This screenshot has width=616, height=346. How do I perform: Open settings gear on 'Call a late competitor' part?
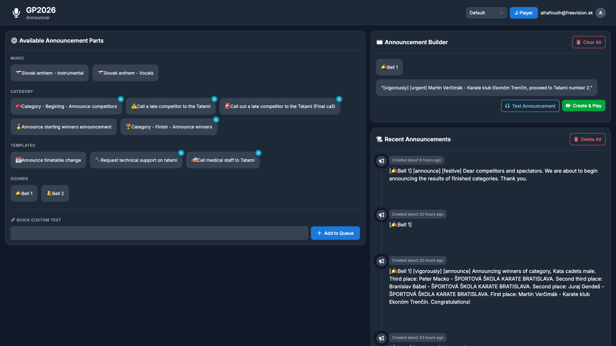214,99
